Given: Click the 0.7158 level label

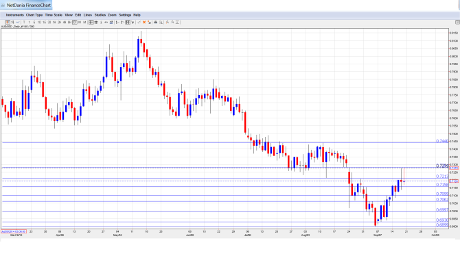Looking at the screenshot, I should coord(442,185).
